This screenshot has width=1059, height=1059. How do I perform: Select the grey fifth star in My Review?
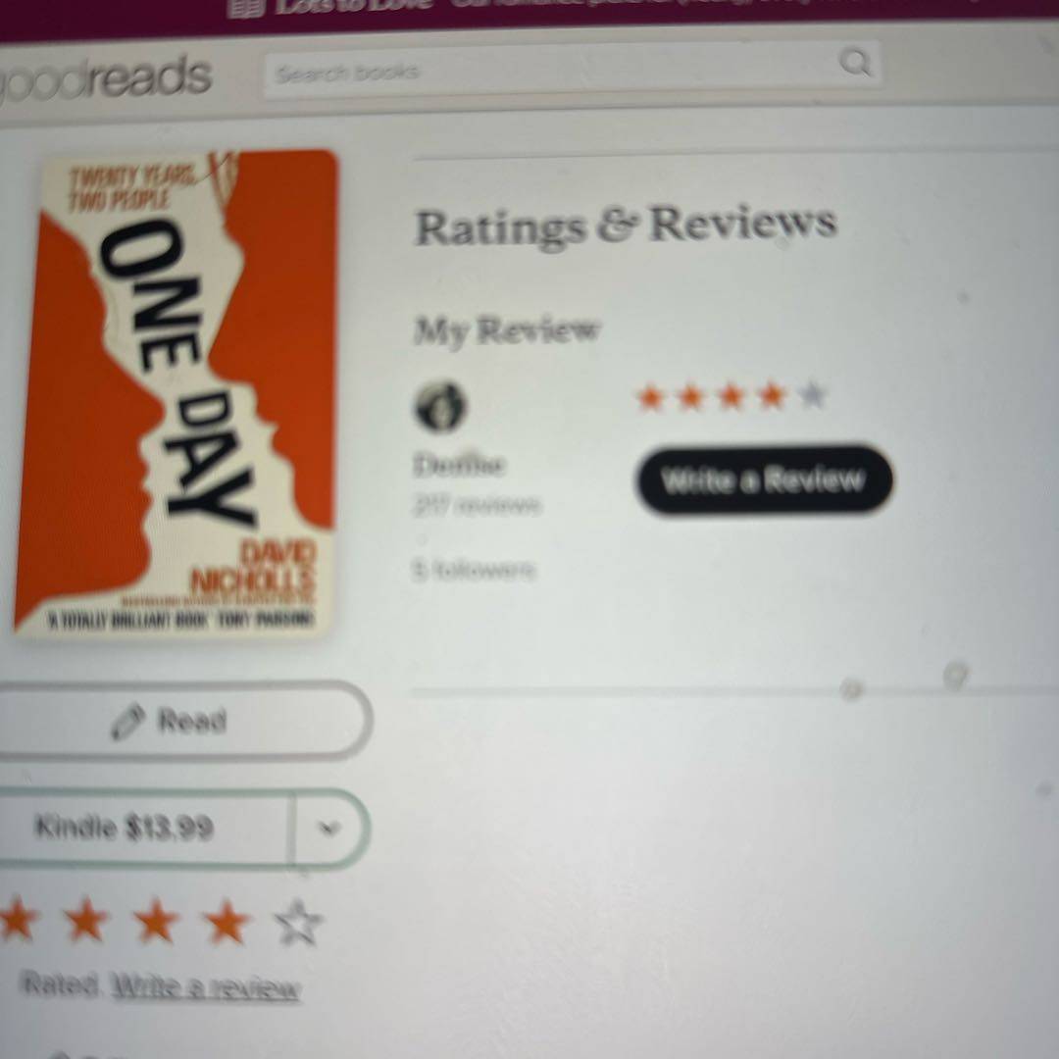(x=813, y=394)
